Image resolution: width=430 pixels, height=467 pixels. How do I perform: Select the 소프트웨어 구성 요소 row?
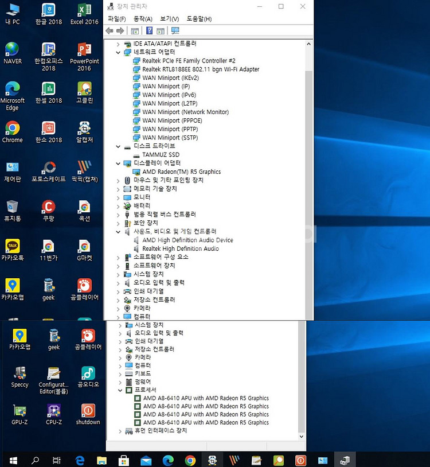161,257
